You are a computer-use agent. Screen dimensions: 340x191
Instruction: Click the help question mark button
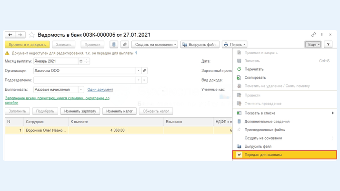[328, 45]
